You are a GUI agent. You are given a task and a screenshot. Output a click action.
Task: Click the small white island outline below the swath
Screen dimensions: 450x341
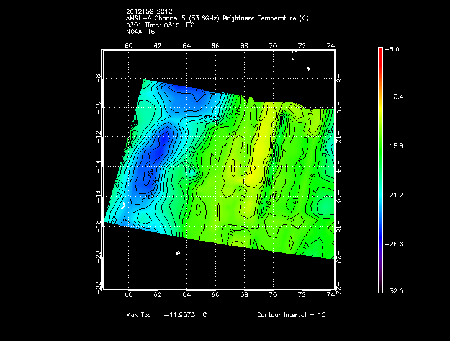(x=178, y=252)
